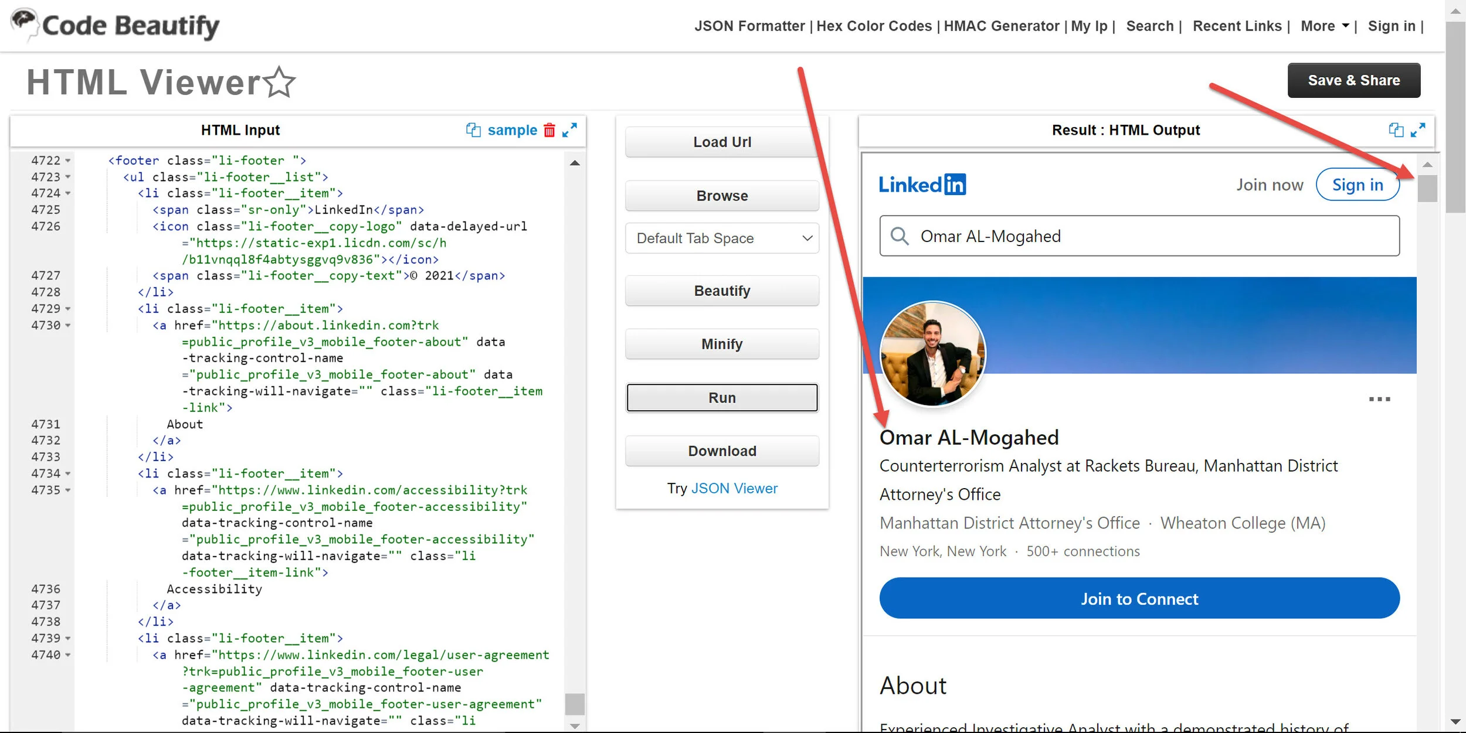Open Search from top navigation
This screenshot has height=733, width=1466.
click(x=1150, y=26)
